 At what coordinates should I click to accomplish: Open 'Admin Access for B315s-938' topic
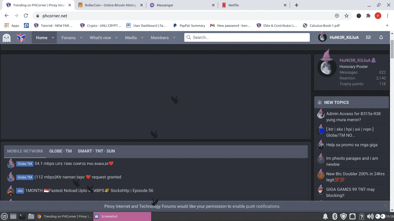tap(353, 117)
